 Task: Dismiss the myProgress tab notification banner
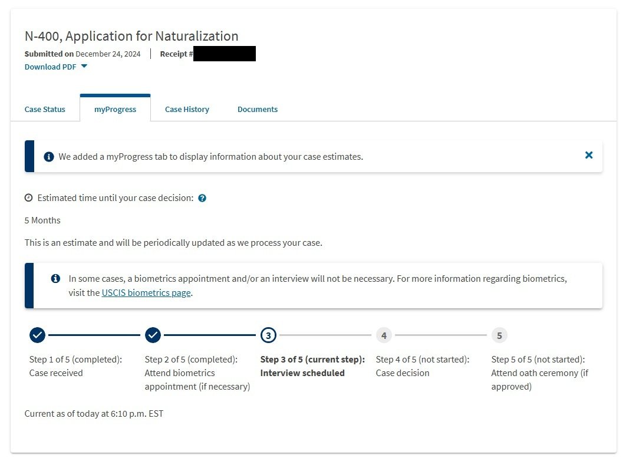pos(588,155)
